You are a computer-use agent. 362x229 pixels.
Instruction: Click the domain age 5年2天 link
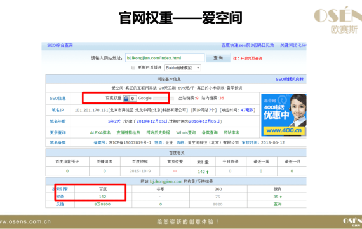[114, 121]
